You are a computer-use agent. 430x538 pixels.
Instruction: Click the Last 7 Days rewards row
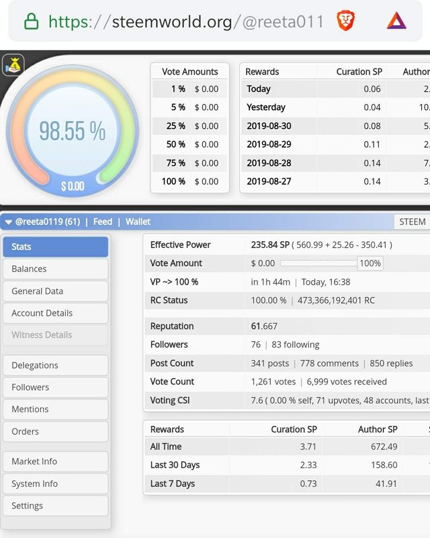(x=287, y=484)
